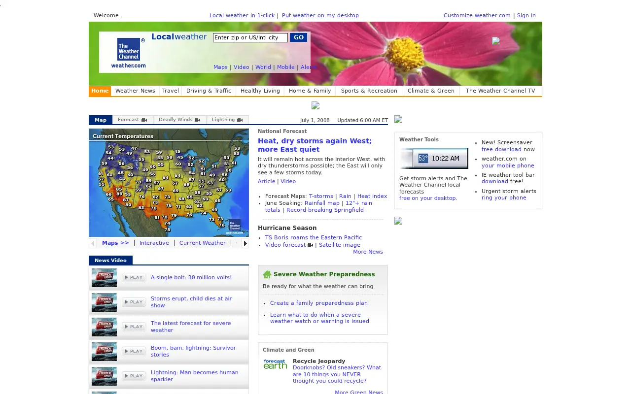631x394 pixels.
Task: Open the thumbnail next to 'Boom, bam, lightning' video
Action: coord(104,352)
